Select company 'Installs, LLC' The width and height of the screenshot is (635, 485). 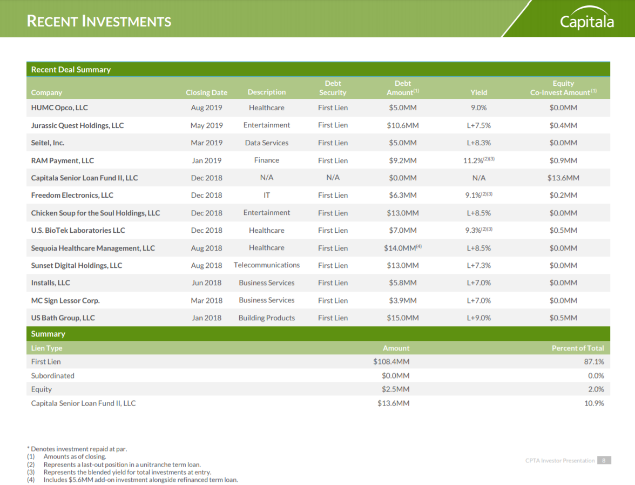pos(51,283)
